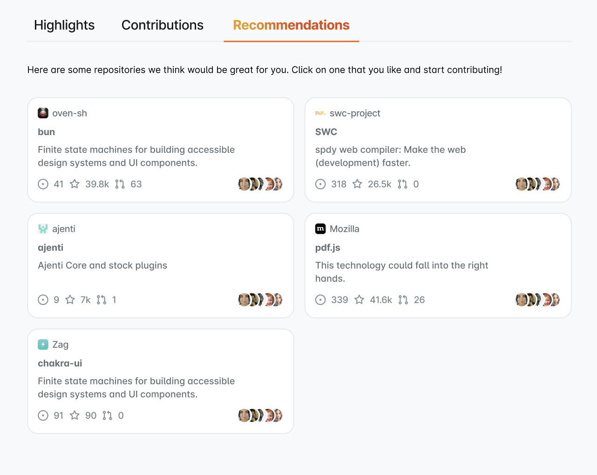Click the issue icon on the SWC card
This screenshot has width=597, height=475.
pos(320,184)
